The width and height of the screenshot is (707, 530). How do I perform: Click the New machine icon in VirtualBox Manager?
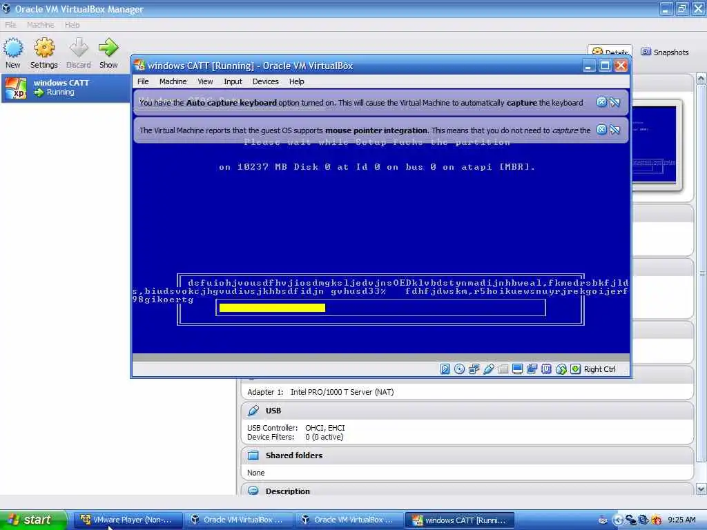pyautogui.click(x=12, y=48)
